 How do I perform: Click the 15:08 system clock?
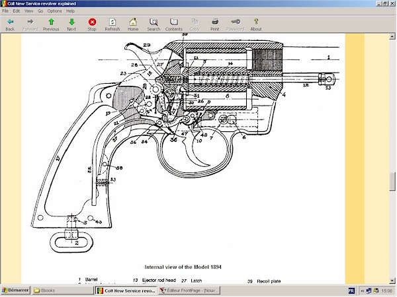pos(386,290)
